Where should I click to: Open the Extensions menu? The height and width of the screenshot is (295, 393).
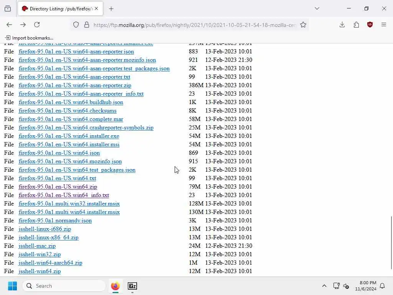click(356, 25)
